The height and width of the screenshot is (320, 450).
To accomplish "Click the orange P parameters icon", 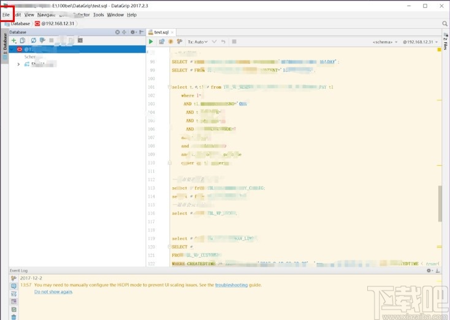I will pos(170,42).
